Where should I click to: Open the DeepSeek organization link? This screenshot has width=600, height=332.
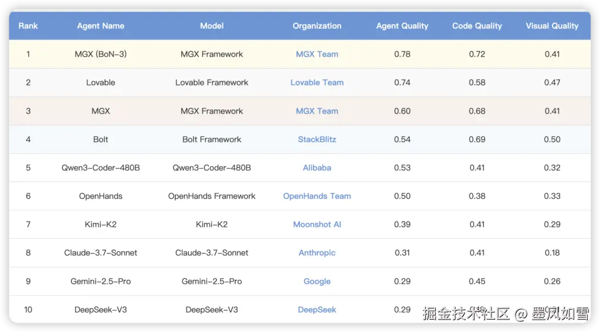pos(317,309)
